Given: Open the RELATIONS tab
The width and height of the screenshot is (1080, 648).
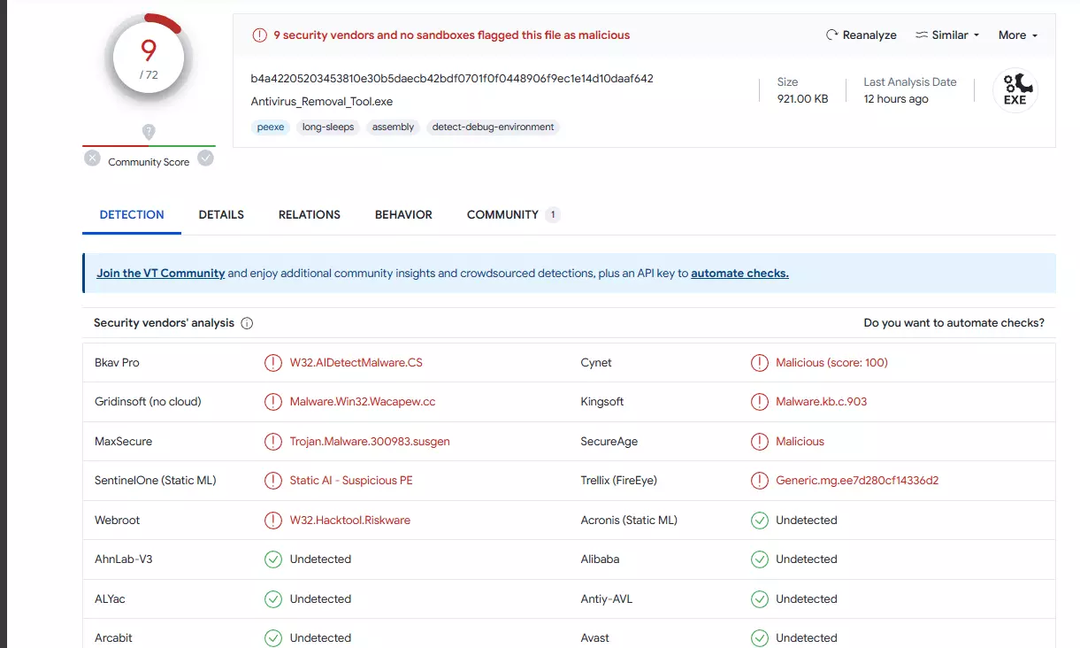Looking at the screenshot, I should (x=310, y=215).
